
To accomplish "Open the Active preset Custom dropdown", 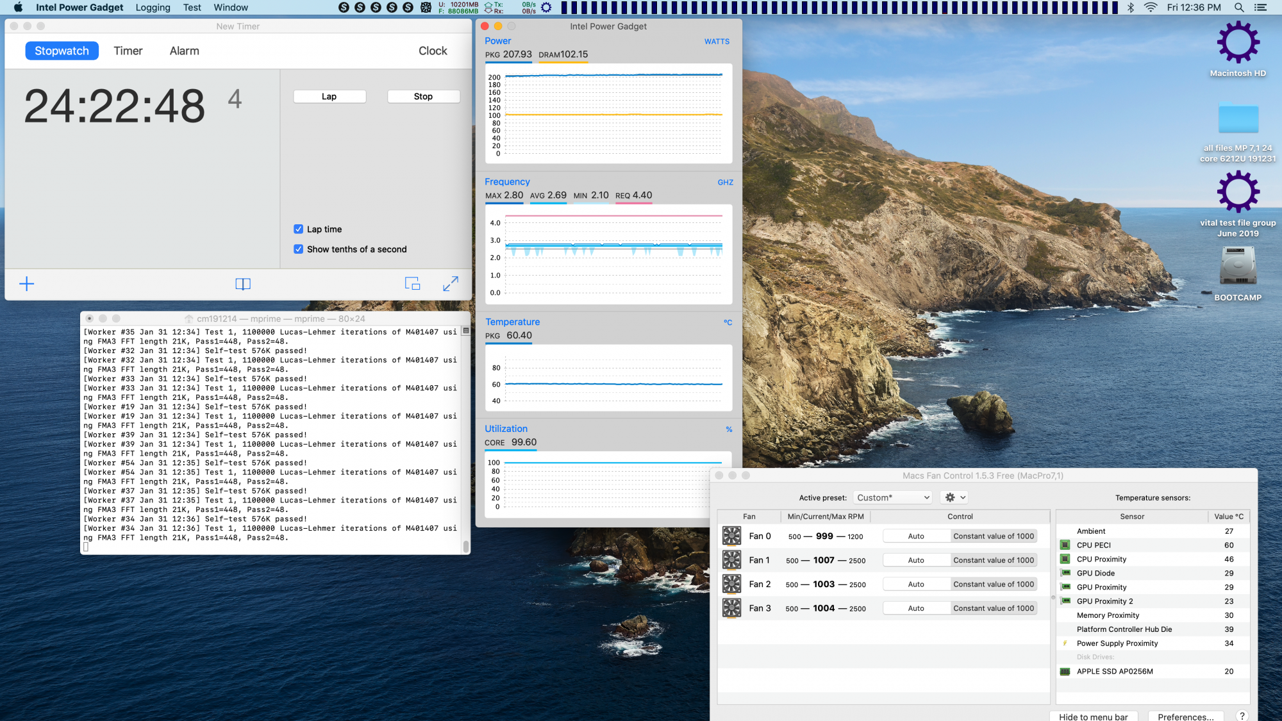I will click(x=892, y=497).
